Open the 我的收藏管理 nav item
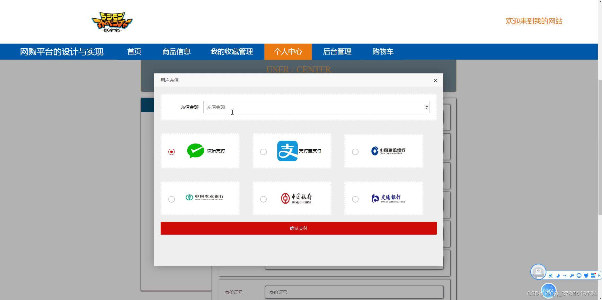 click(232, 52)
